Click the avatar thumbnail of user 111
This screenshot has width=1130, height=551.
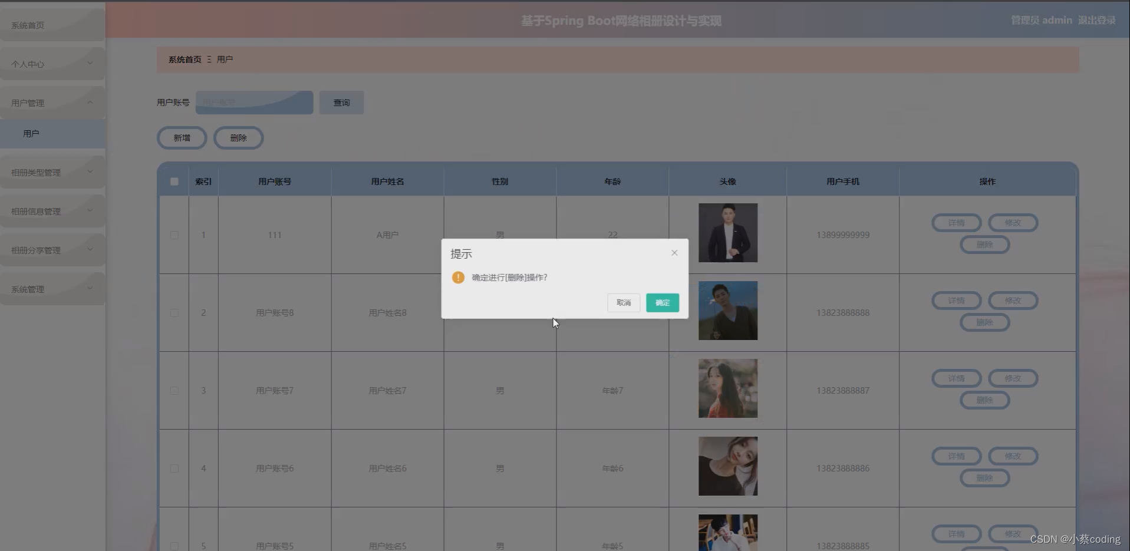pos(728,233)
